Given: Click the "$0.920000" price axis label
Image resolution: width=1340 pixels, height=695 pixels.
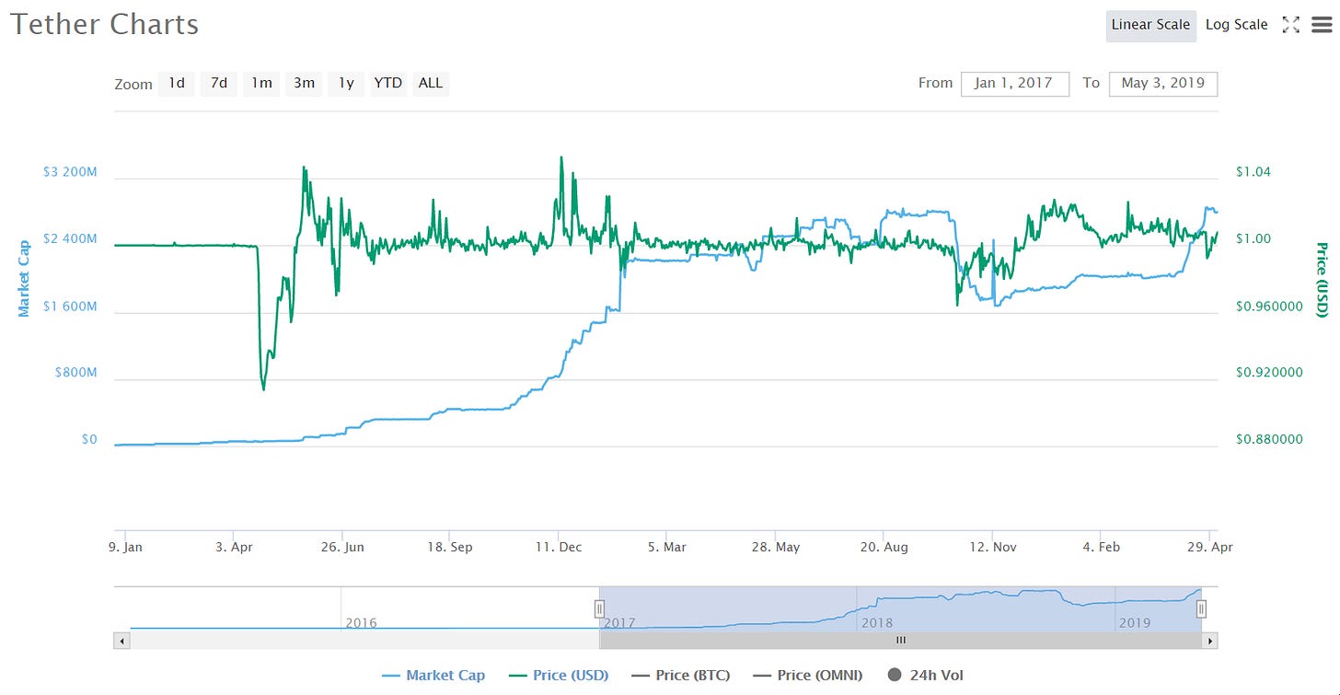Looking at the screenshot, I should 1269,373.
